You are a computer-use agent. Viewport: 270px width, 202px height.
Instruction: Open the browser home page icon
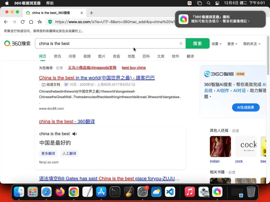[x=31, y=22]
